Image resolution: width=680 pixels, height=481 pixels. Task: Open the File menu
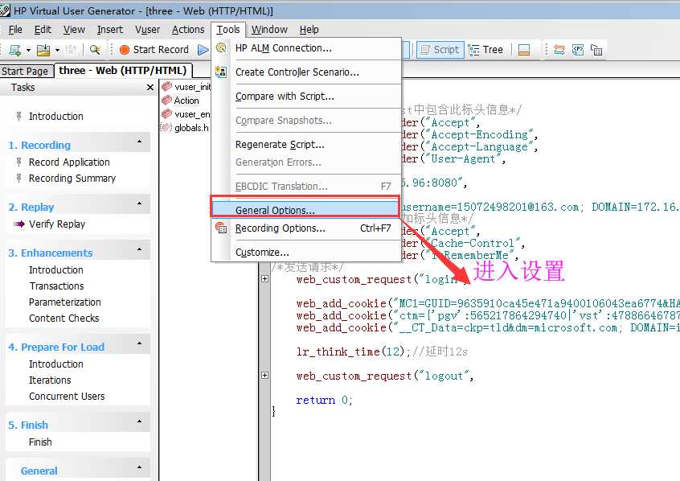[15, 30]
